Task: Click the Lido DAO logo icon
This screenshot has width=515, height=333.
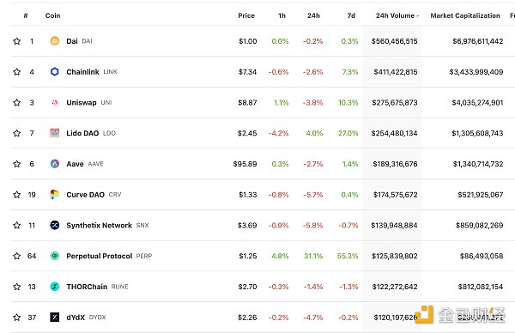Action: click(x=55, y=133)
